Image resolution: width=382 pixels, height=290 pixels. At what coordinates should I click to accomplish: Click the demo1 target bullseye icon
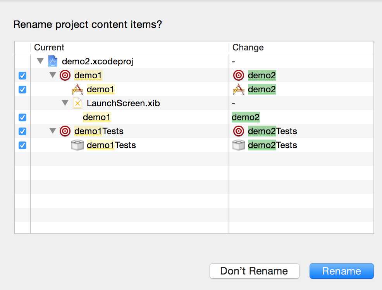(x=65, y=75)
